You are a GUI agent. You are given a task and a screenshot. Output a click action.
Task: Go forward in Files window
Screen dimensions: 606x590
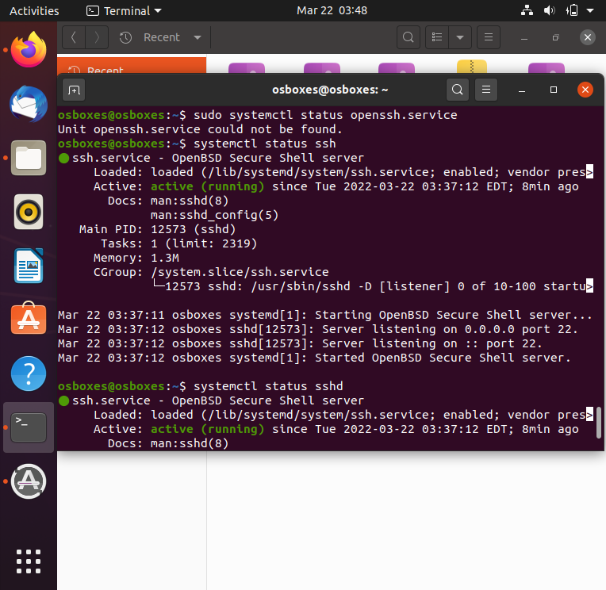coord(97,37)
